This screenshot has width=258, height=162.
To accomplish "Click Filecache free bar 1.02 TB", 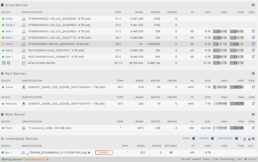I will click(237, 104).
